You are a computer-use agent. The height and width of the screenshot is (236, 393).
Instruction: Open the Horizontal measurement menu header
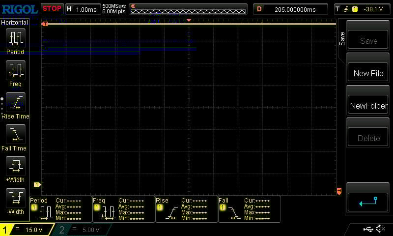15,23
